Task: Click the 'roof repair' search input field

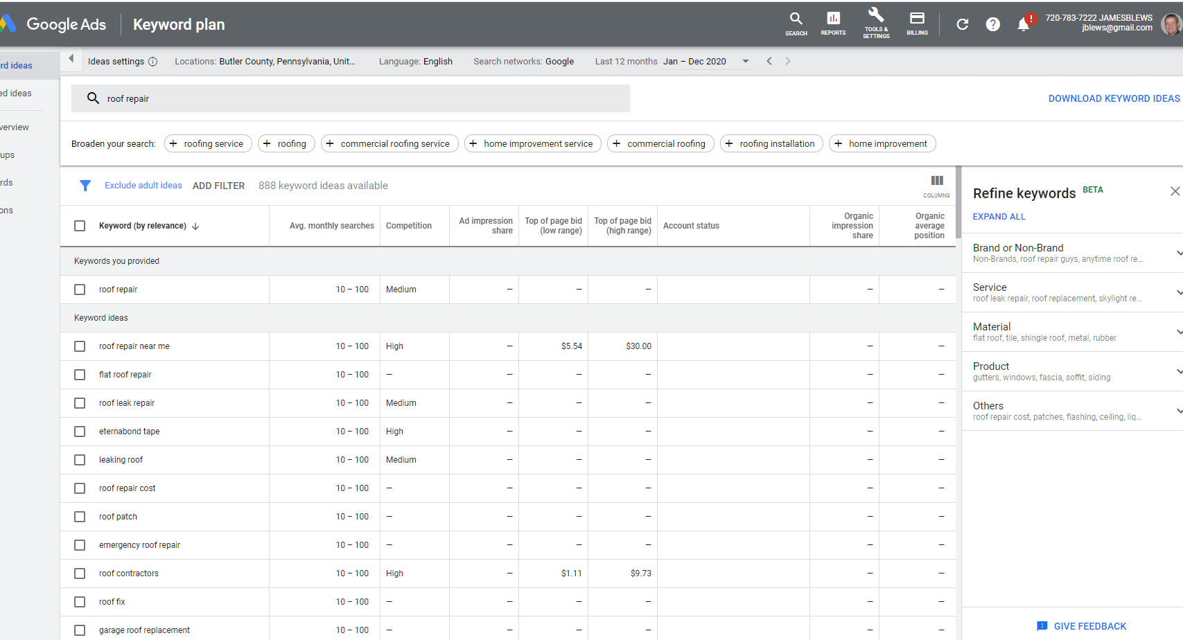Action: [x=351, y=98]
